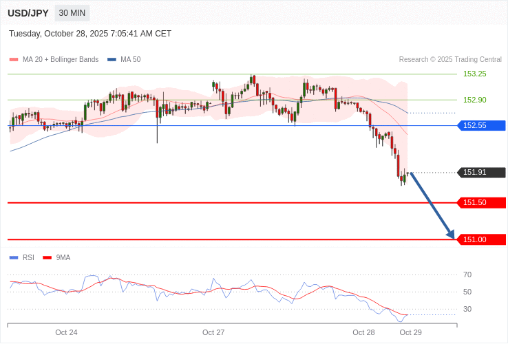Click the 152.90 resistance level label
This screenshot has height=344, width=508.
tap(474, 100)
